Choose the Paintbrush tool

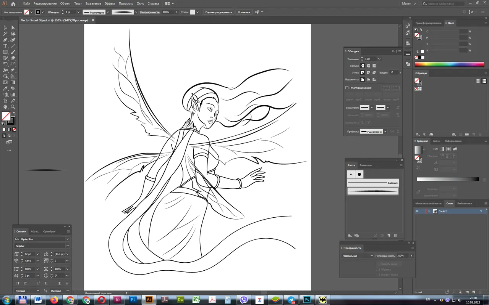(13, 52)
